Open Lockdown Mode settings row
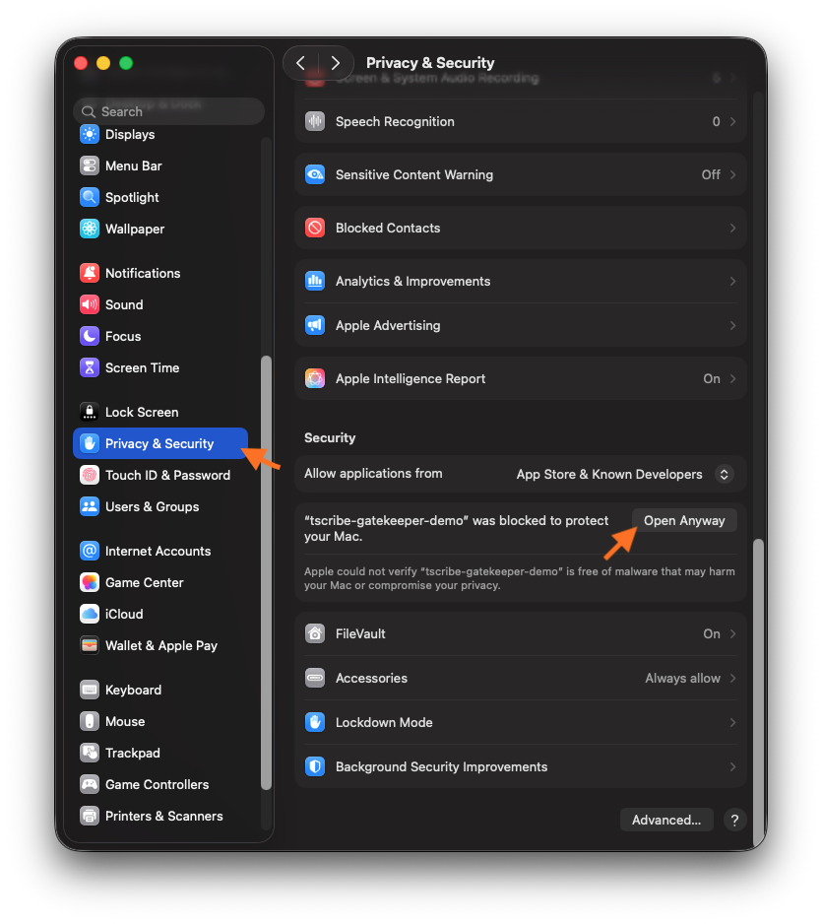 pyautogui.click(x=521, y=722)
